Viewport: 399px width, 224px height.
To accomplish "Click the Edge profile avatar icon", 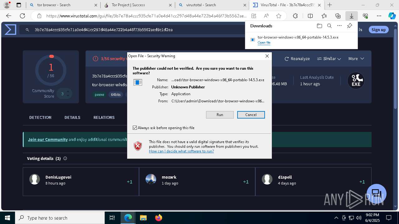I will point(7,5).
